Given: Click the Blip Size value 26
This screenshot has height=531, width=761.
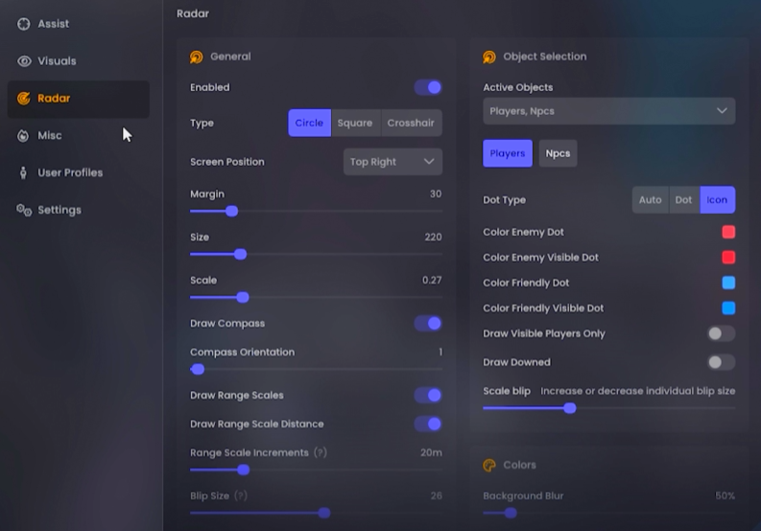Looking at the screenshot, I should tap(436, 496).
